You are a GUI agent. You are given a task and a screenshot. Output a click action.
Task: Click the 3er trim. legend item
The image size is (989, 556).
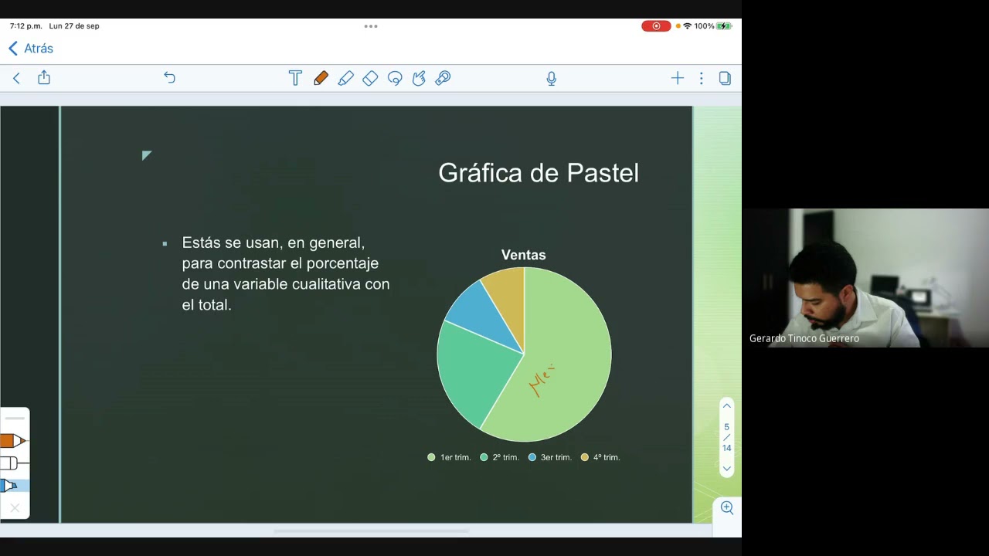(x=549, y=457)
